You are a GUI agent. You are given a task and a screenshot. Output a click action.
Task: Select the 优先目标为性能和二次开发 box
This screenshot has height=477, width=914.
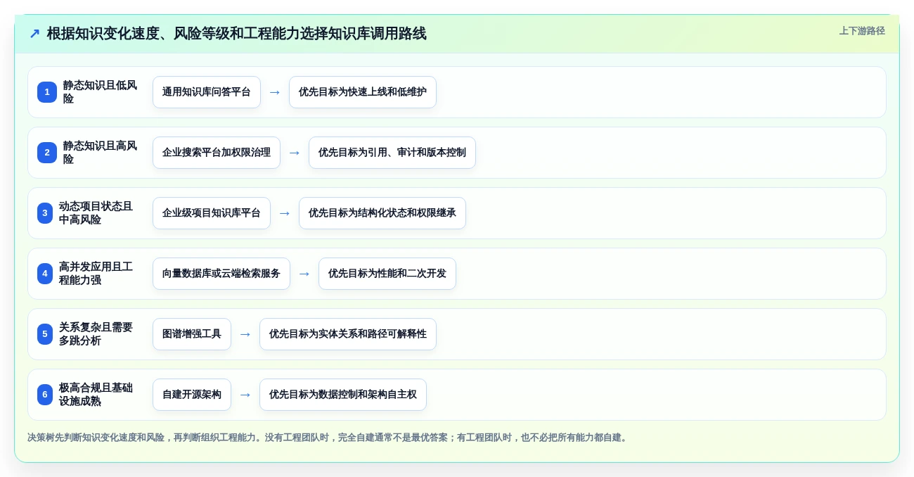tap(387, 274)
